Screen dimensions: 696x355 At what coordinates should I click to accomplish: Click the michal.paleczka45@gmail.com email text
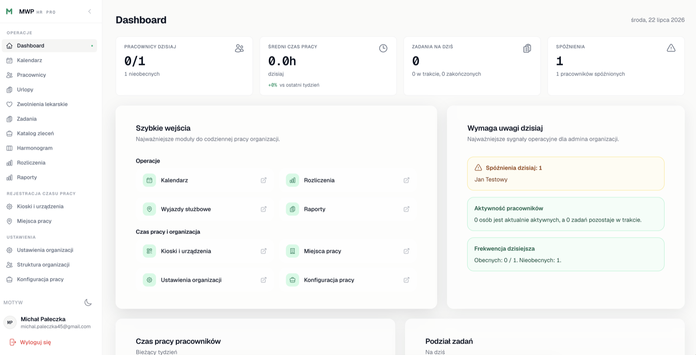[56, 327]
